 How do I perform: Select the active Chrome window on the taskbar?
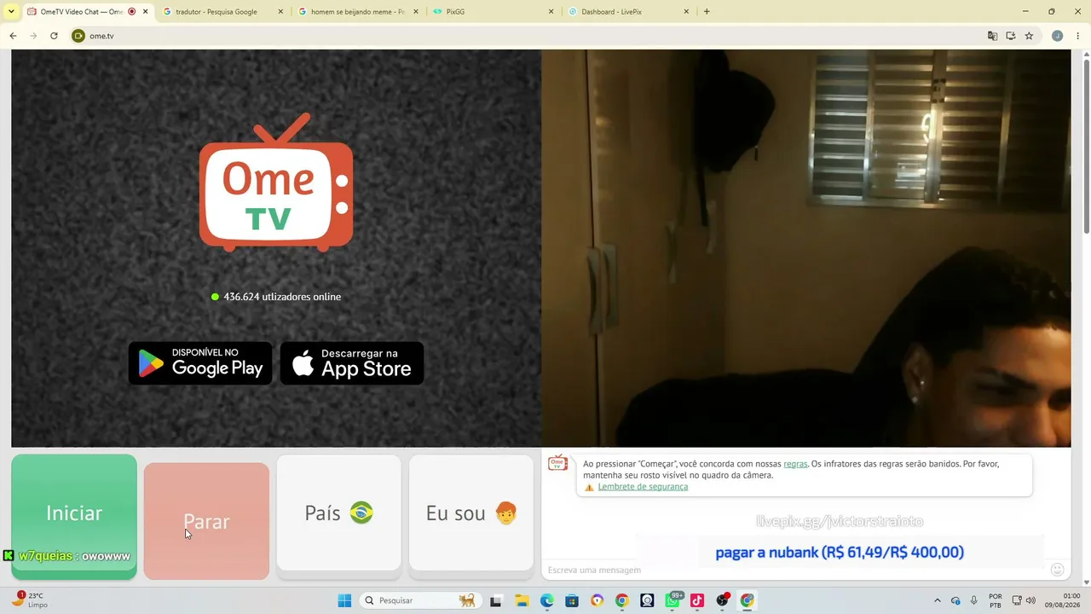[x=748, y=600]
